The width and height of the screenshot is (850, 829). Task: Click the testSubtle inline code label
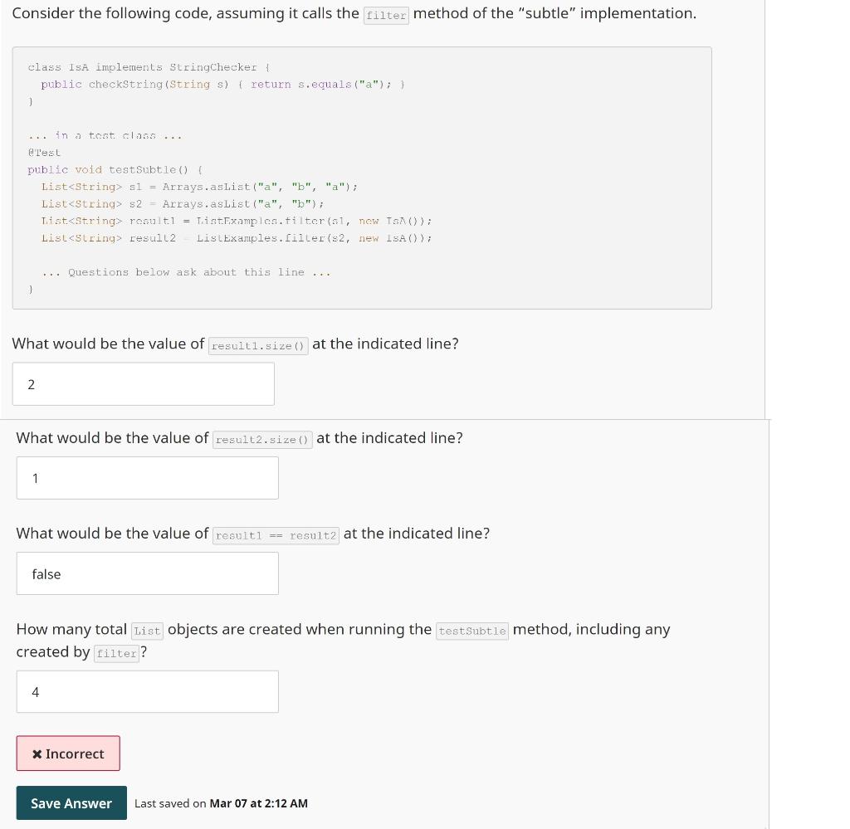click(471, 631)
